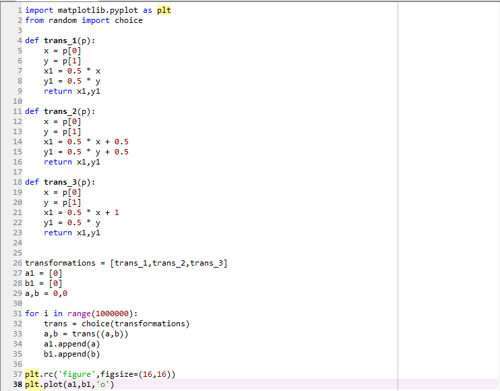Click line number 17 in the gutter

click(18, 172)
